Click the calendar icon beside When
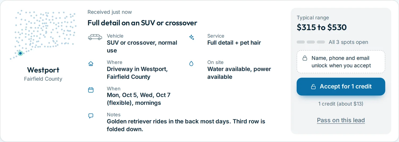Image resolution: width=399 pixels, height=142 pixels. click(x=91, y=90)
